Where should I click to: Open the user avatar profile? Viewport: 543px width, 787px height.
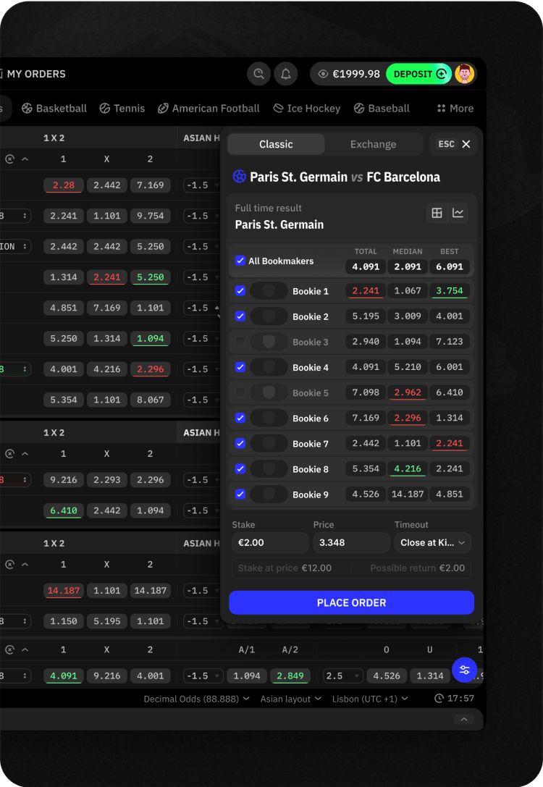click(464, 74)
